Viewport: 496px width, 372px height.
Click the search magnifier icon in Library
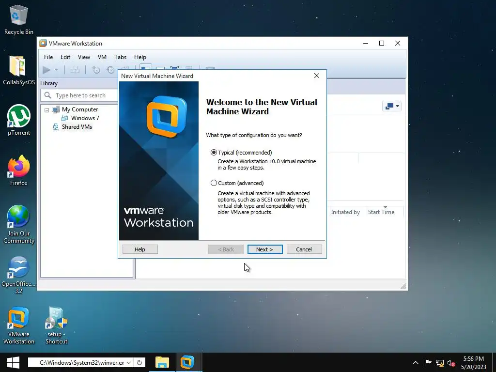pyautogui.click(x=48, y=95)
